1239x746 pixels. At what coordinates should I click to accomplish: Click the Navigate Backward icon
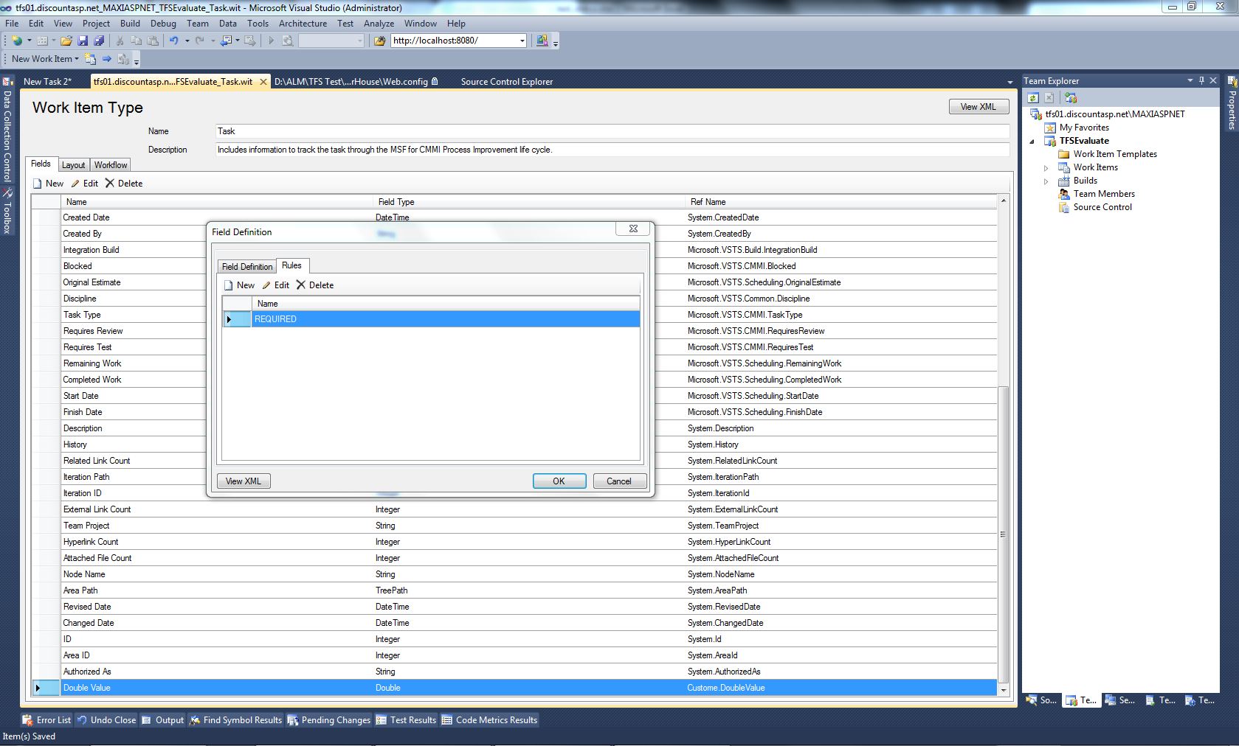[x=226, y=41]
